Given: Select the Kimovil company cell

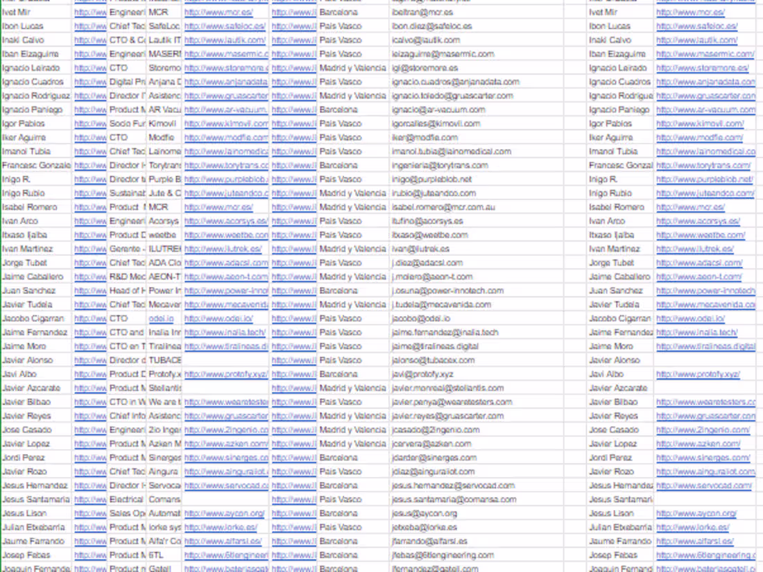Looking at the screenshot, I should (162, 124).
